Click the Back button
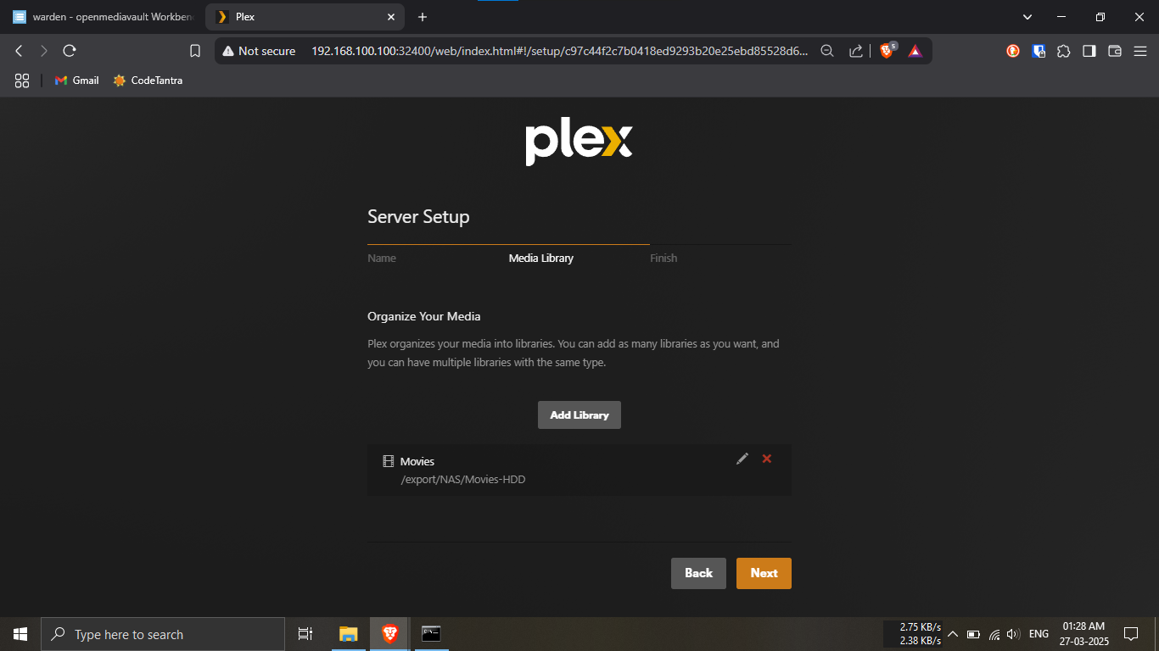 click(x=698, y=573)
